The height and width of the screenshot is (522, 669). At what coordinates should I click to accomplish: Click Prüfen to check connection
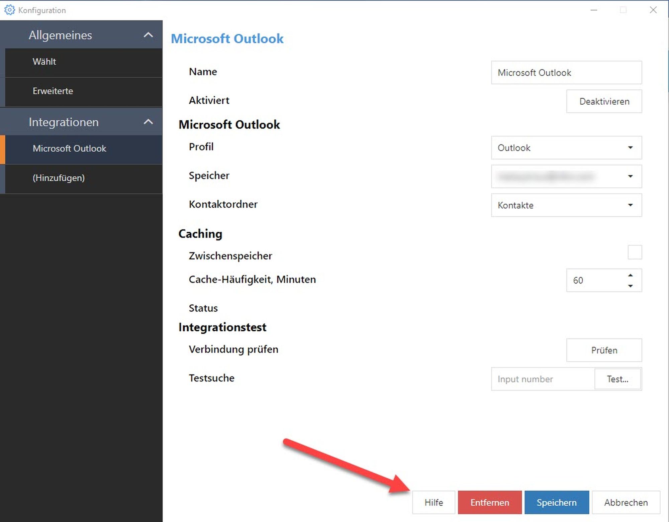tap(604, 350)
